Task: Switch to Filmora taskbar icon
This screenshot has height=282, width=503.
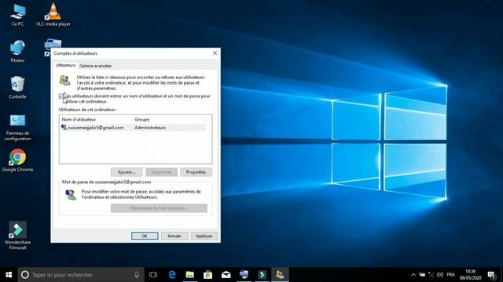Action: point(262,275)
